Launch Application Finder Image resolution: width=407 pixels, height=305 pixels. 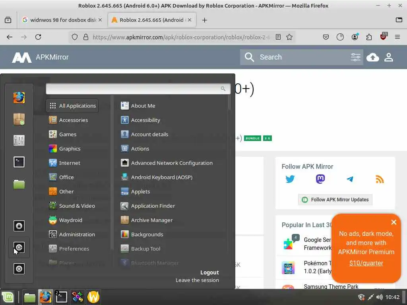(172, 206)
